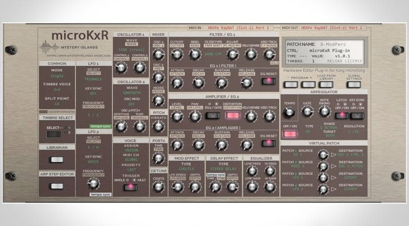
Task: Click the Equalizer HI GAIN knob
Action: tap(270, 187)
